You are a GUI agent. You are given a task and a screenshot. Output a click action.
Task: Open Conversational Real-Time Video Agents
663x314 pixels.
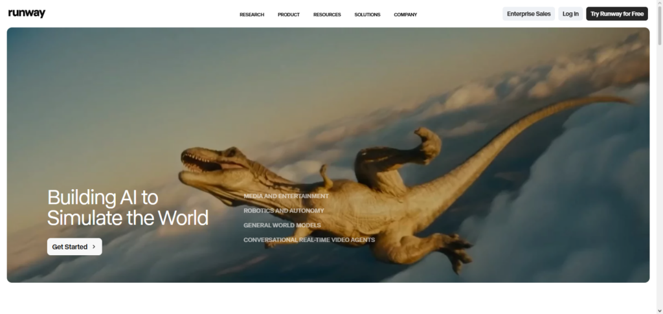click(x=309, y=240)
